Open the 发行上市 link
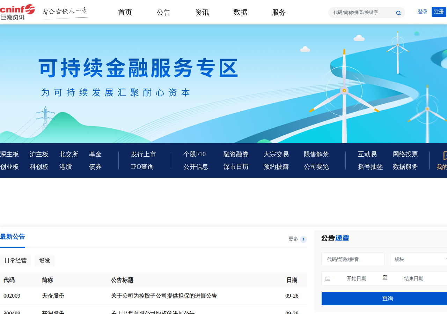Screen dimensions: 447x314 click(x=144, y=154)
